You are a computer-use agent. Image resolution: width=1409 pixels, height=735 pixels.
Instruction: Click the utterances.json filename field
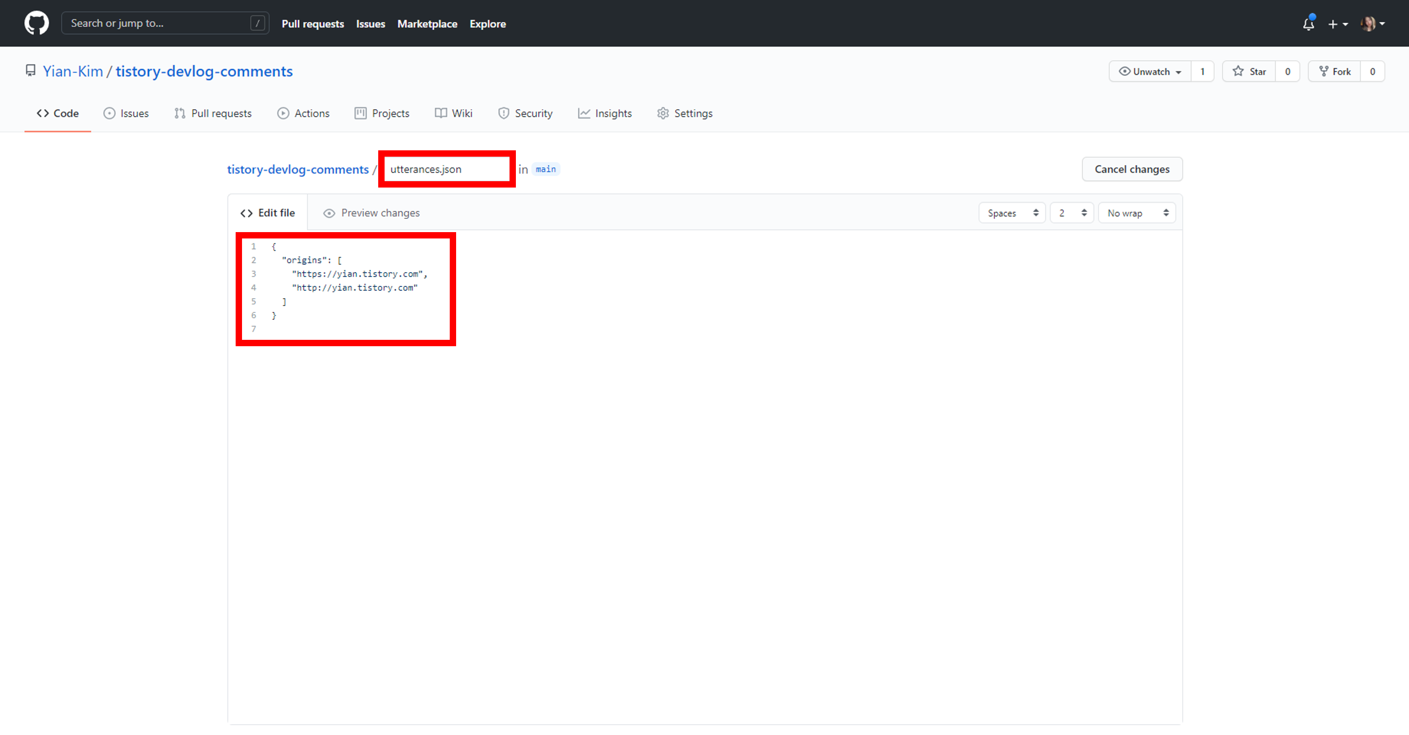tap(446, 169)
